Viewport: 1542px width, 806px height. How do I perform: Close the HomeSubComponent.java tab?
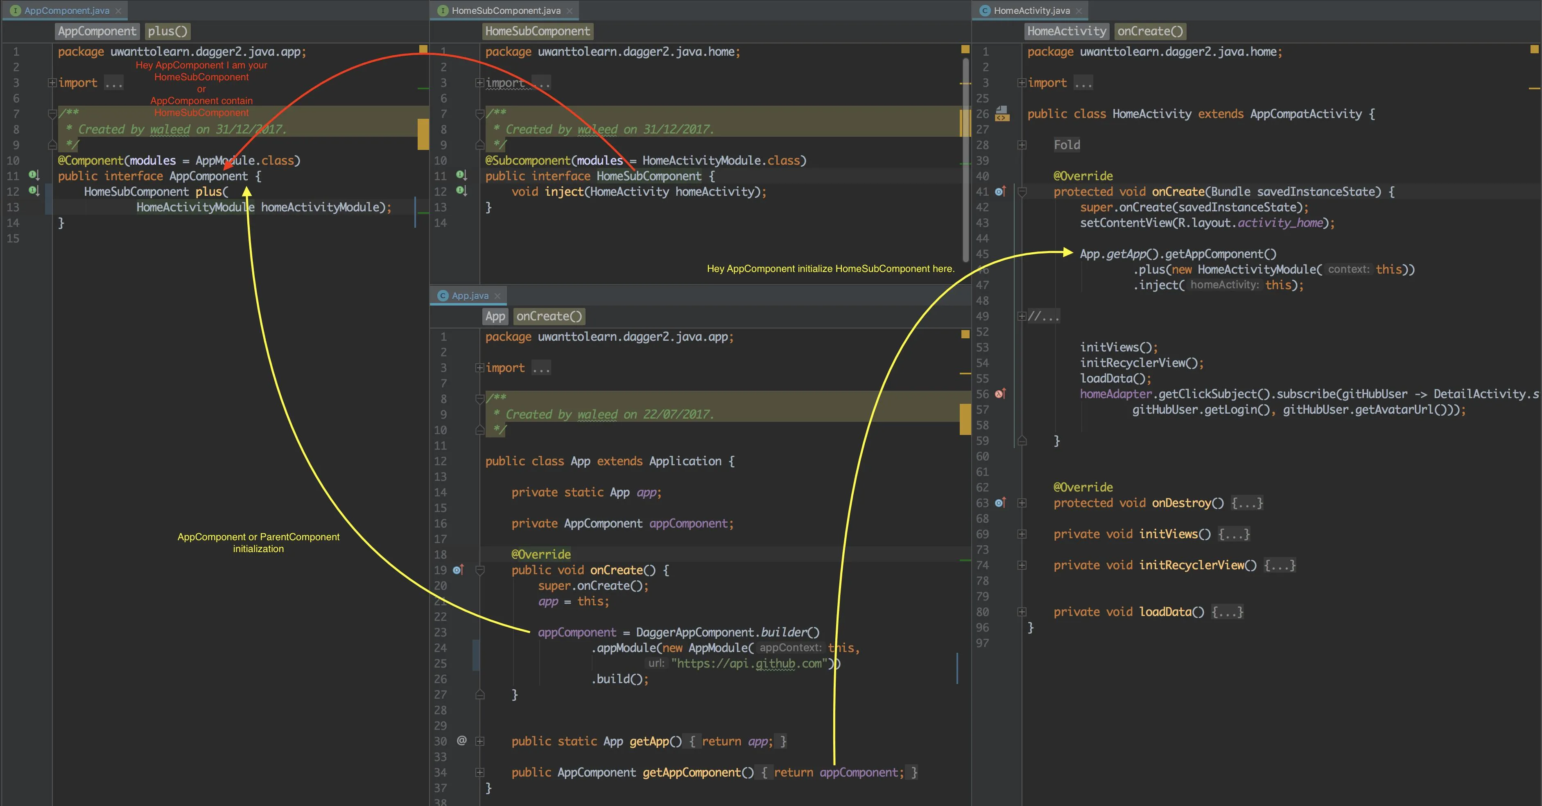(x=569, y=11)
